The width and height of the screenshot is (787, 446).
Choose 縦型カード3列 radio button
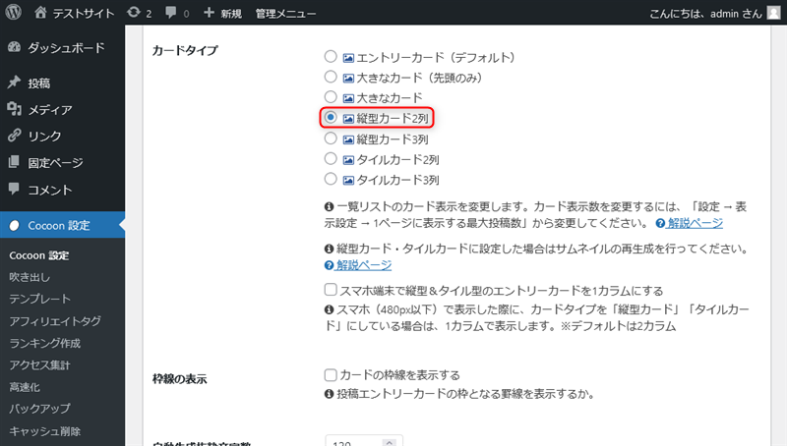(x=331, y=139)
